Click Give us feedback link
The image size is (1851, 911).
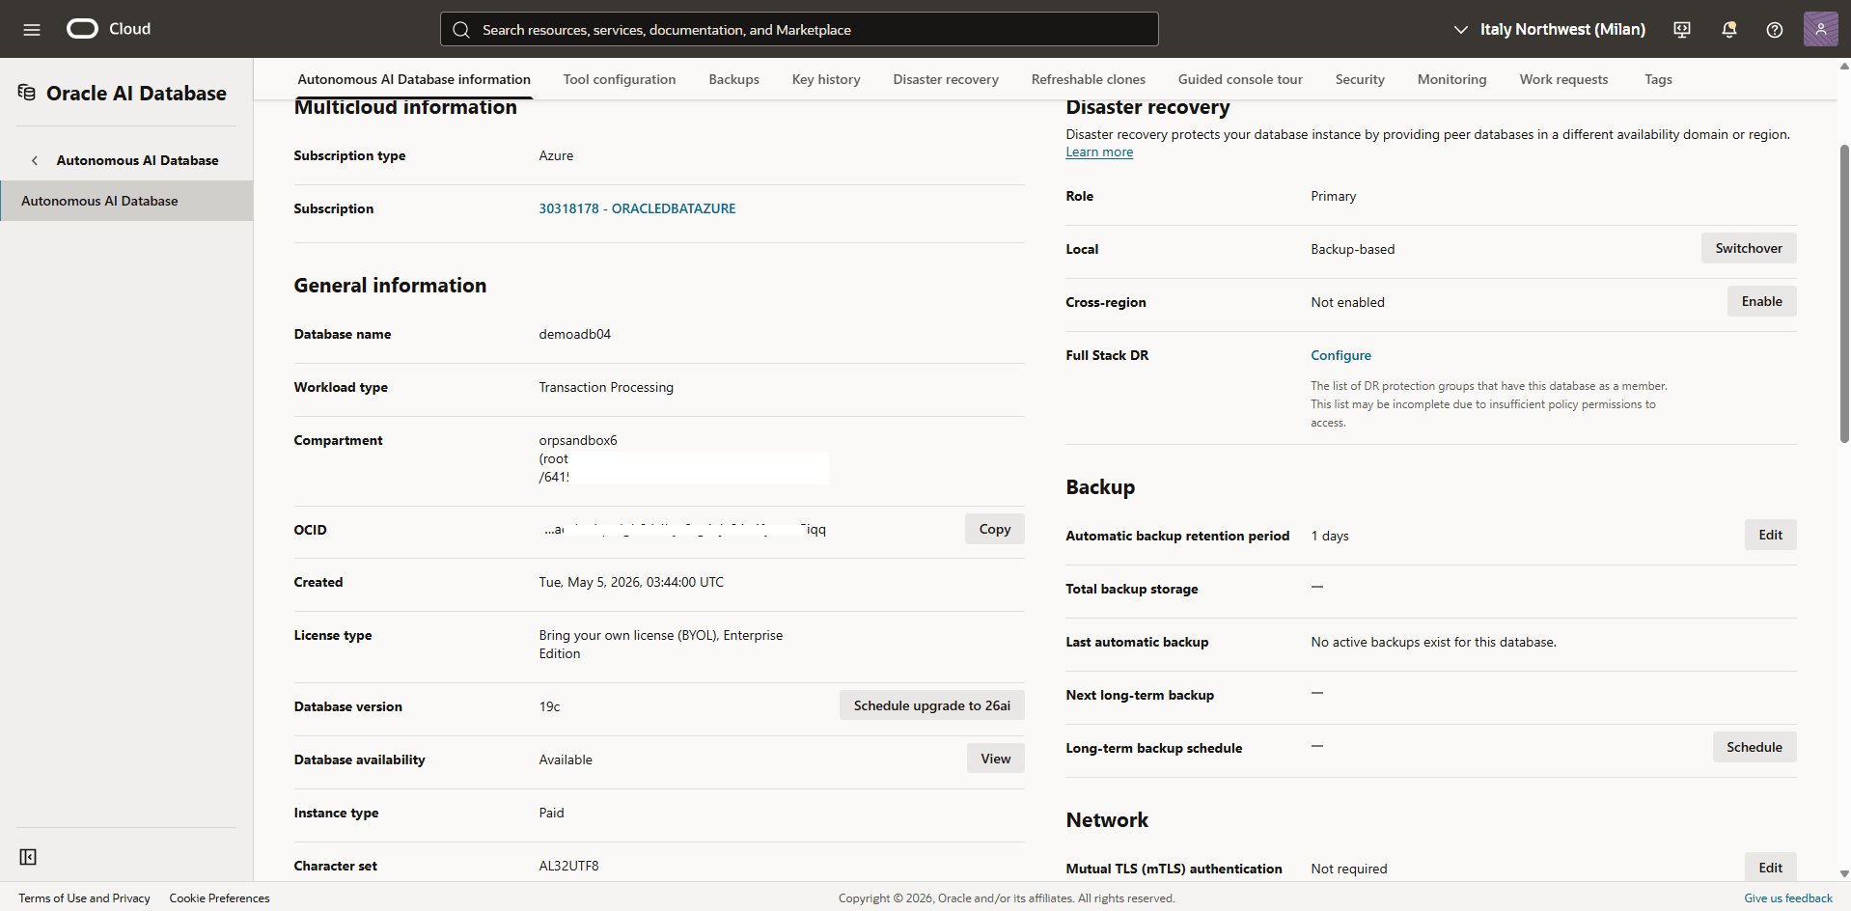pyautogui.click(x=1787, y=898)
